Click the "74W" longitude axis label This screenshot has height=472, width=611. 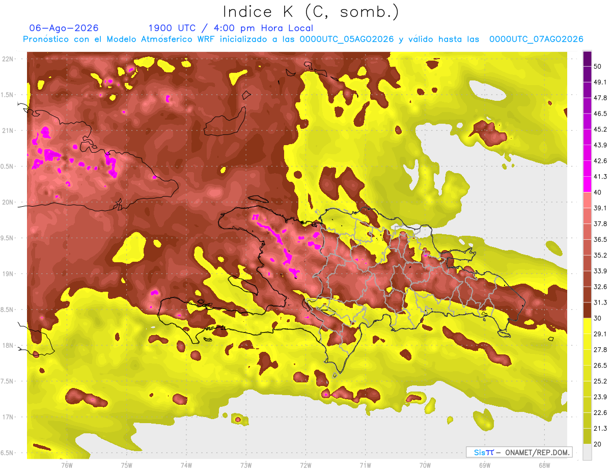click(186, 465)
